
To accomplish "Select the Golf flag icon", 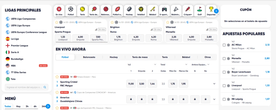I will point(199,9).
